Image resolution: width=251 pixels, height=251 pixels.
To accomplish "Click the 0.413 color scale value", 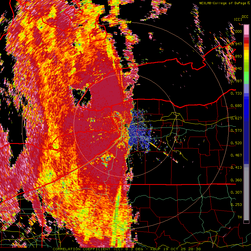I will click(236, 167).
